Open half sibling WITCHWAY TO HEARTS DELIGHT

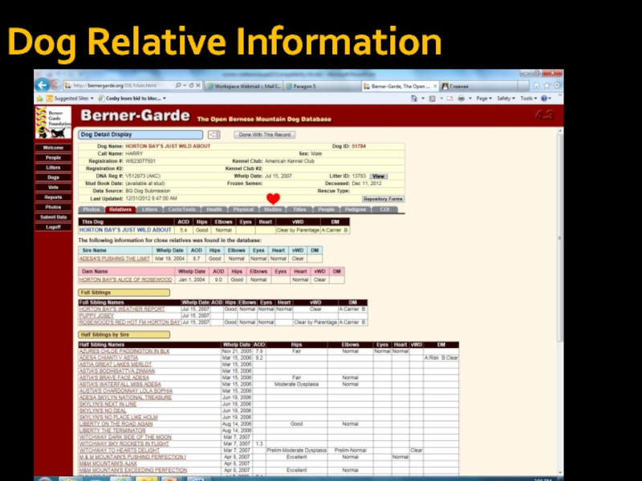pos(119,451)
